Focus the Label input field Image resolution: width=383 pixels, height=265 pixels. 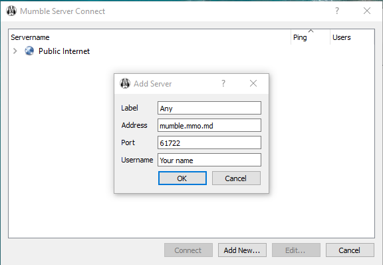tap(209, 108)
